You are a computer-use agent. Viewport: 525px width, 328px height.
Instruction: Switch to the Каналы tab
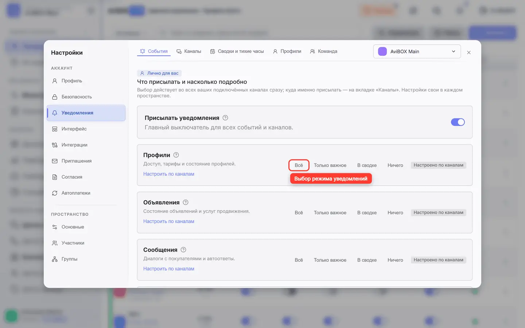pos(189,51)
